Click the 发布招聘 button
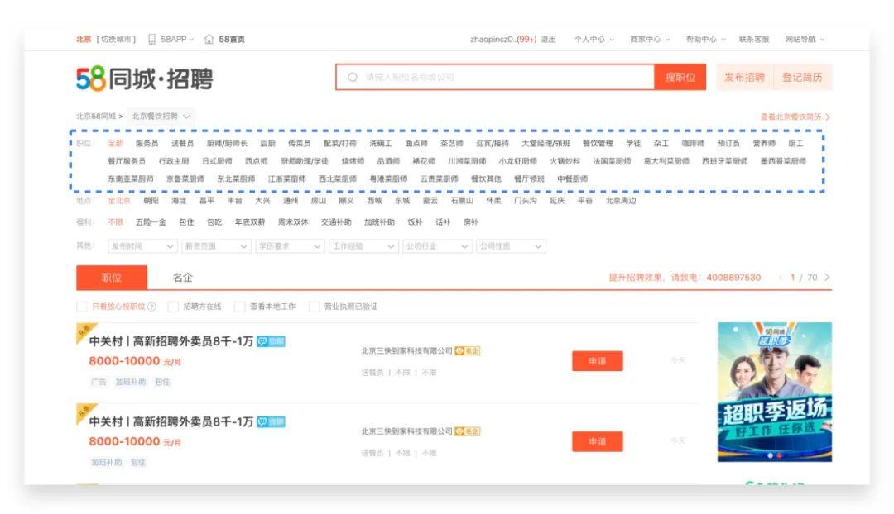 pos(754,77)
